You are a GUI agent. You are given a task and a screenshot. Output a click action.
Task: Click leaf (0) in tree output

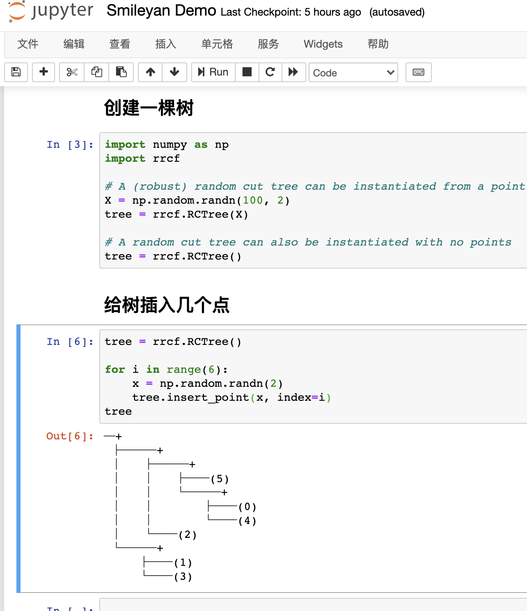247,507
